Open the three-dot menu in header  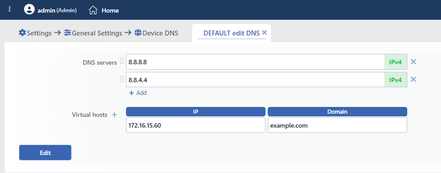pyautogui.click(x=9, y=9)
